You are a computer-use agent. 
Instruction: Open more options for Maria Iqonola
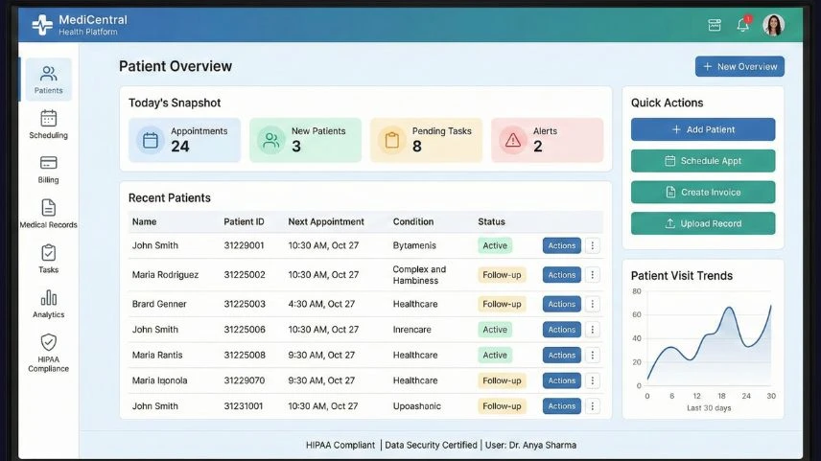(x=592, y=380)
